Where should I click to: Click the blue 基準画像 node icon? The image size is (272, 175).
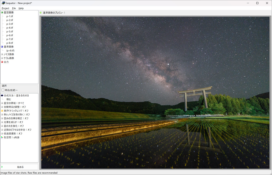click(2, 47)
